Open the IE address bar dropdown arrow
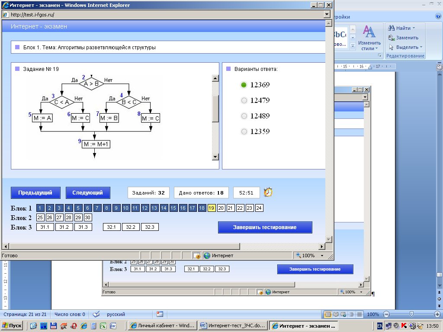The height and width of the screenshot is (332, 443). coord(327,14)
